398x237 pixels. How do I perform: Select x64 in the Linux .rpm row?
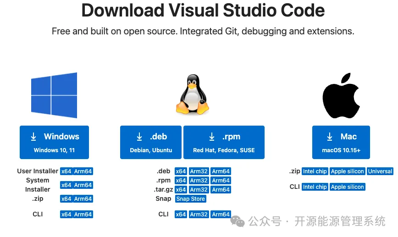point(181,181)
